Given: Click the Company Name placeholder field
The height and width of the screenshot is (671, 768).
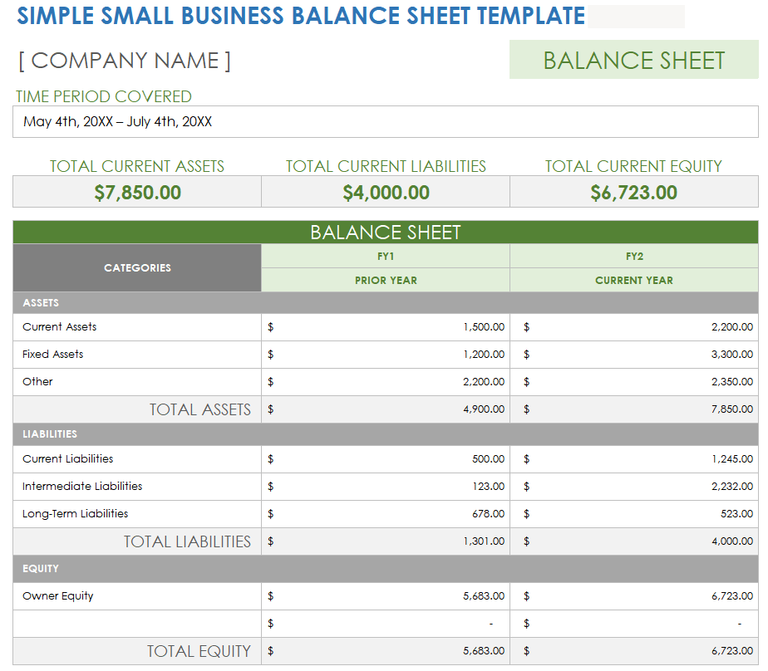Looking at the screenshot, I should (125, 61).
